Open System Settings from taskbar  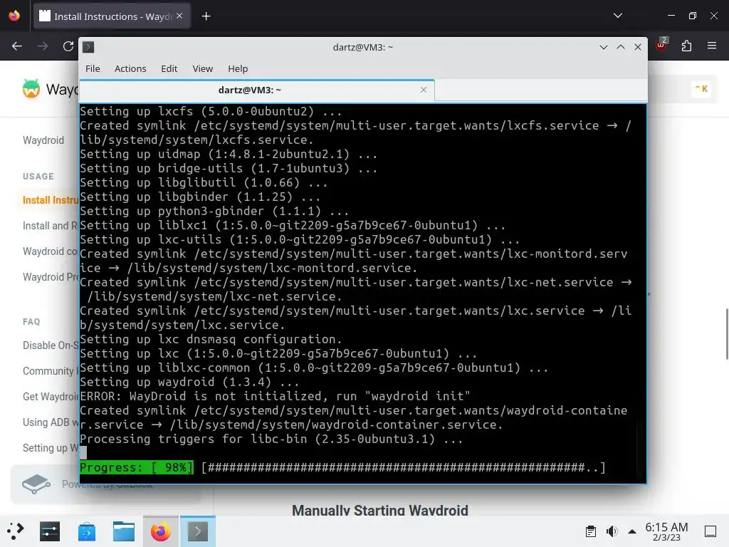point(50,531)
